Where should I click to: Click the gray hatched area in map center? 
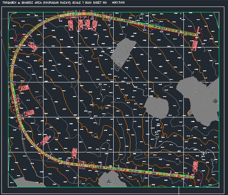[x=156, y=106]
